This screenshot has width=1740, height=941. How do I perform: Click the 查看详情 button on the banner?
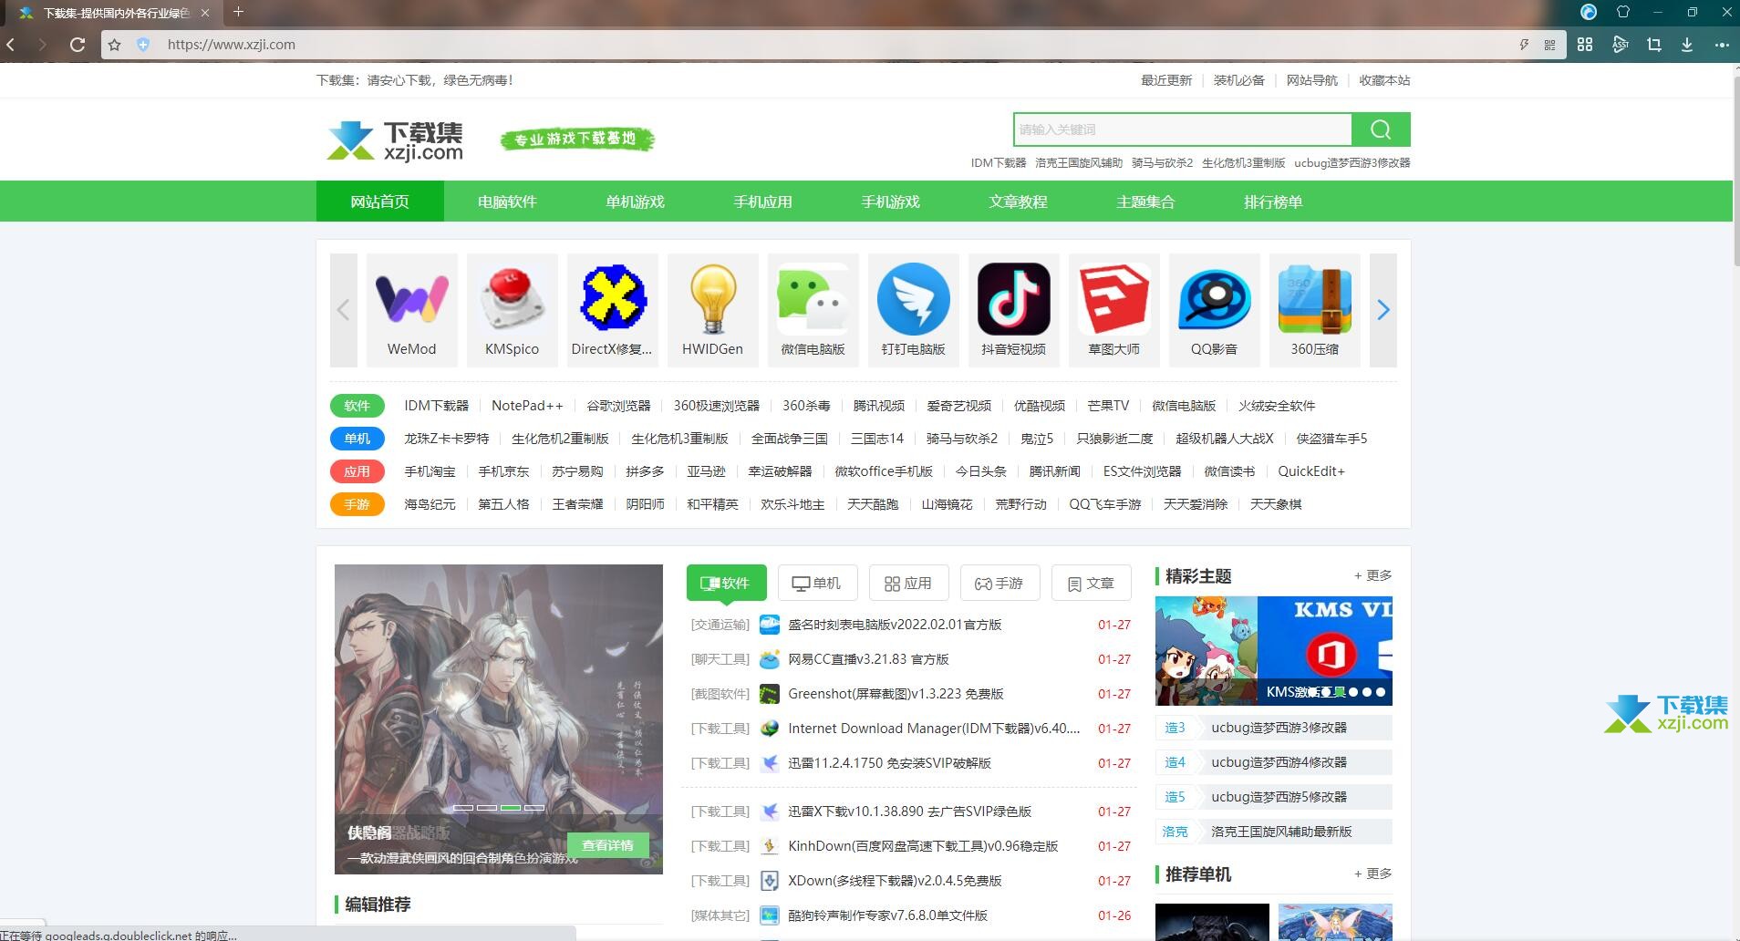point(608,845)
